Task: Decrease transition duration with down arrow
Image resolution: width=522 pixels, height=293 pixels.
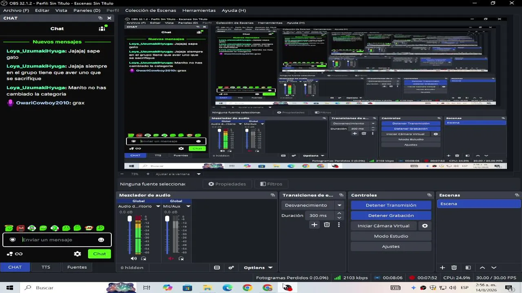Action: tap(339, 218)
